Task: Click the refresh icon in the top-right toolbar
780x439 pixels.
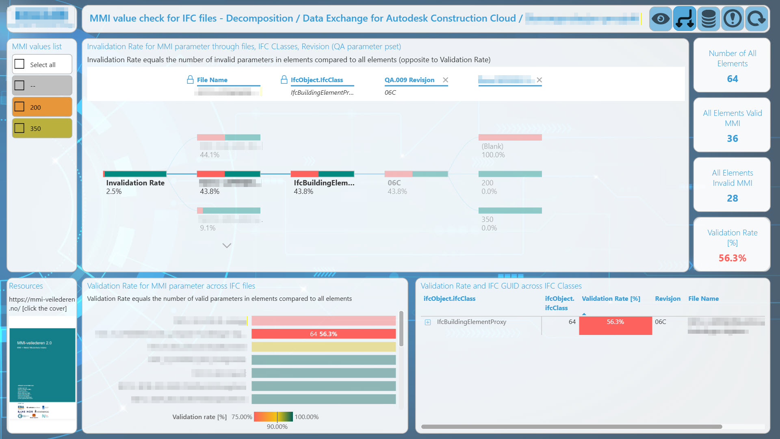Action: tap(756, 18)
